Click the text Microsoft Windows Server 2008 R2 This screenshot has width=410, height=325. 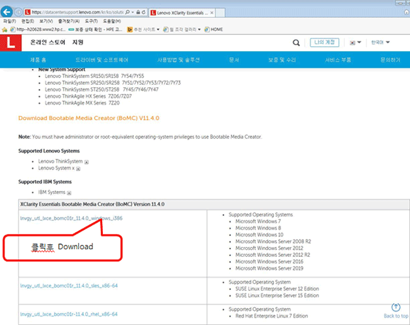point(273,241)
